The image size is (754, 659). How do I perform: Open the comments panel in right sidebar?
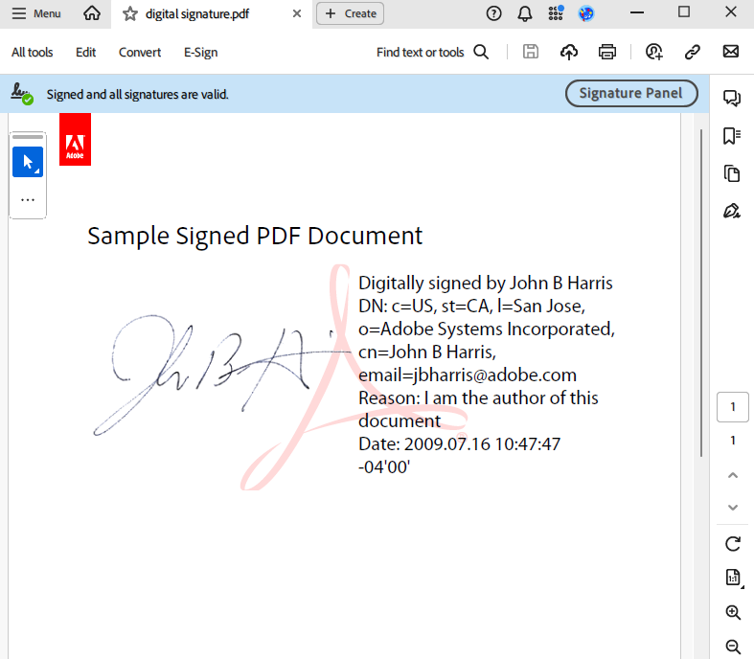pos(732,98)
